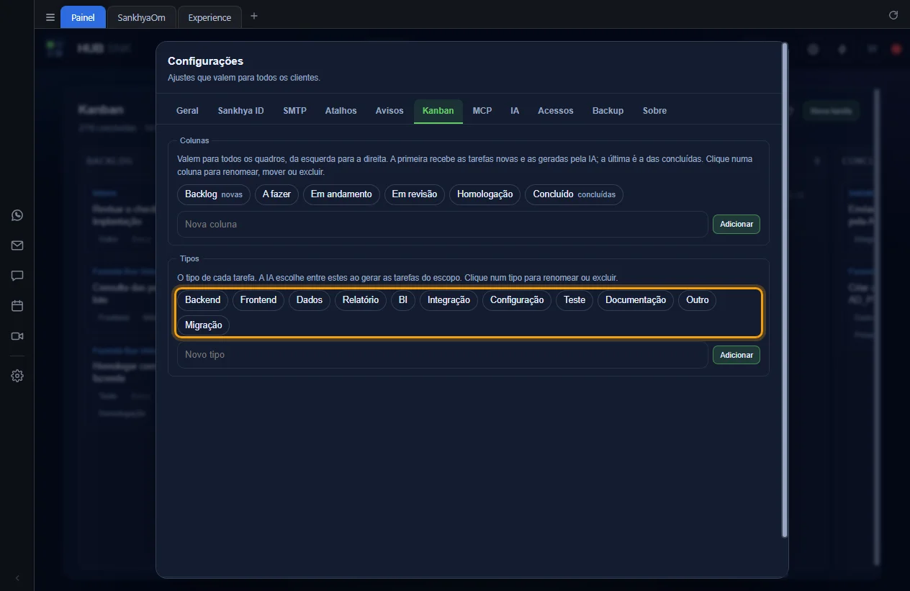This screenshot has width=910, height=591.
Task: Focus the Novo tipo input field
Action: click(442, 355)
